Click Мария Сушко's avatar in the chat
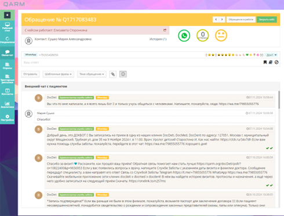Image resolution: width=284 pixels, height=216 pixels. tap(28, 114)
